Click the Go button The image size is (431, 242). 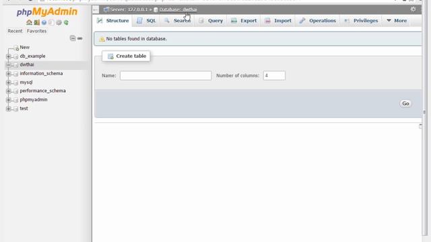point(405,104)
